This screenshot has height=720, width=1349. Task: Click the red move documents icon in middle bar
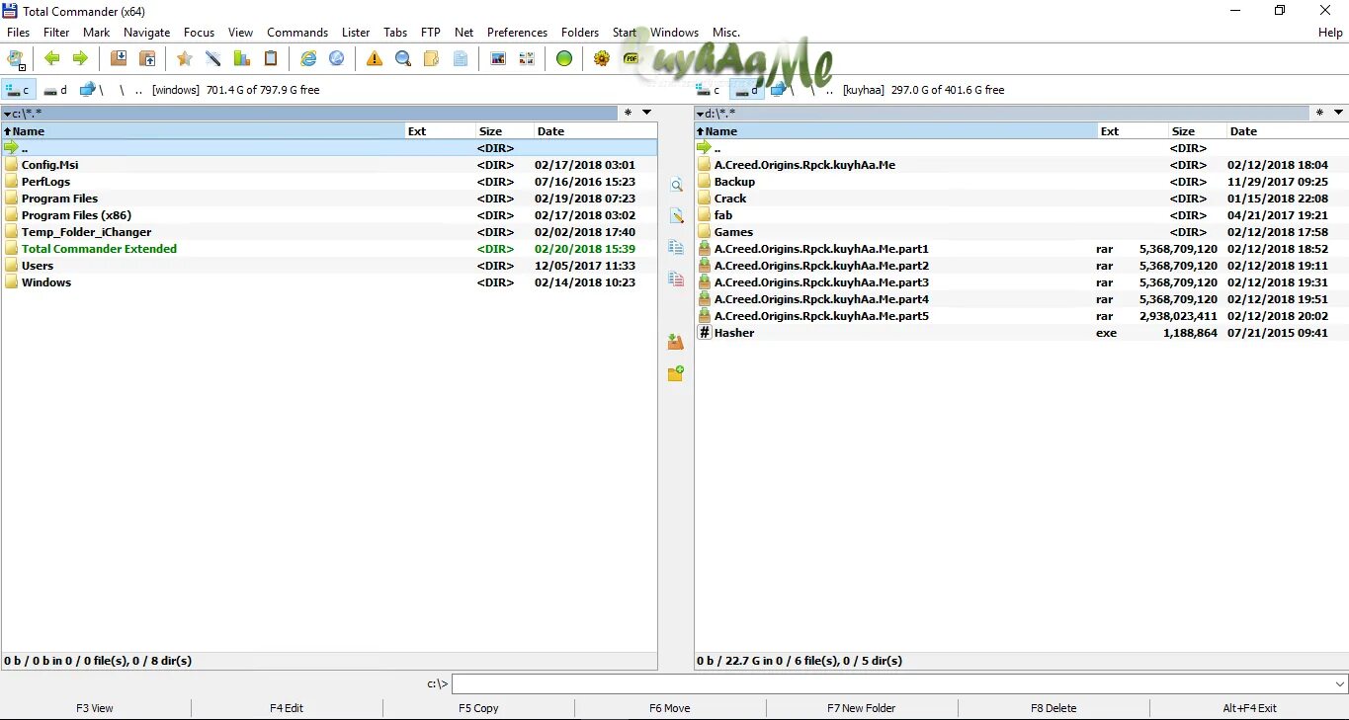pos(676,280)
